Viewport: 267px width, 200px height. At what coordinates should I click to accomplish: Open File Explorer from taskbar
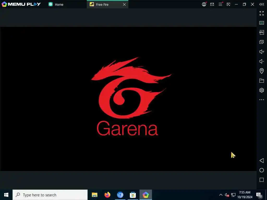pyautogui.click(x=94, y=195)
